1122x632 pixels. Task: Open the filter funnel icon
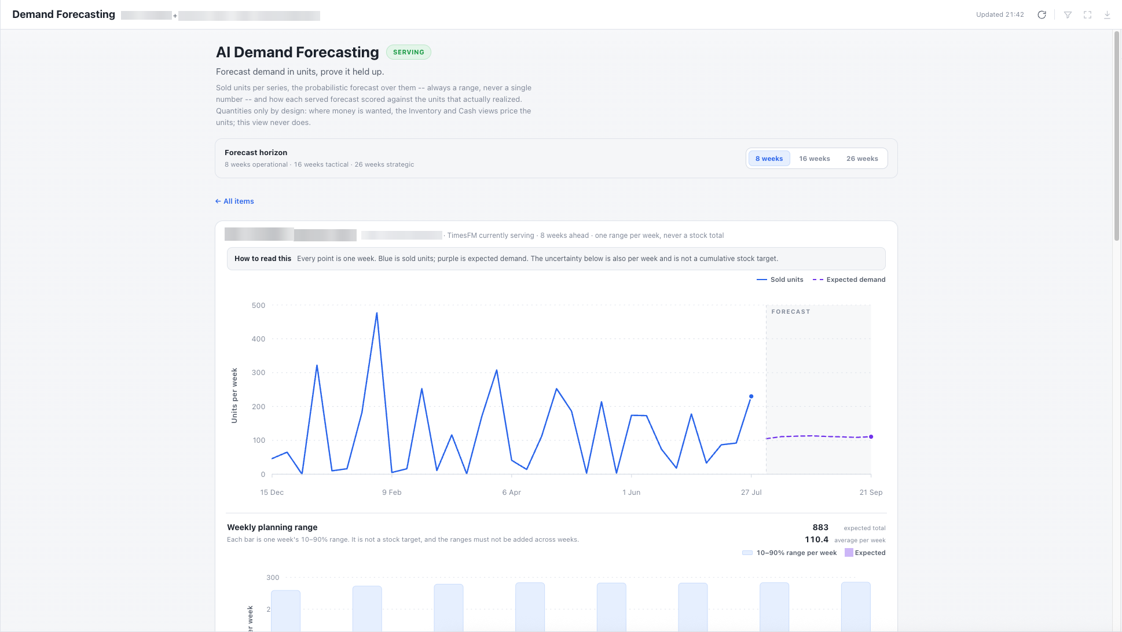1068,15
